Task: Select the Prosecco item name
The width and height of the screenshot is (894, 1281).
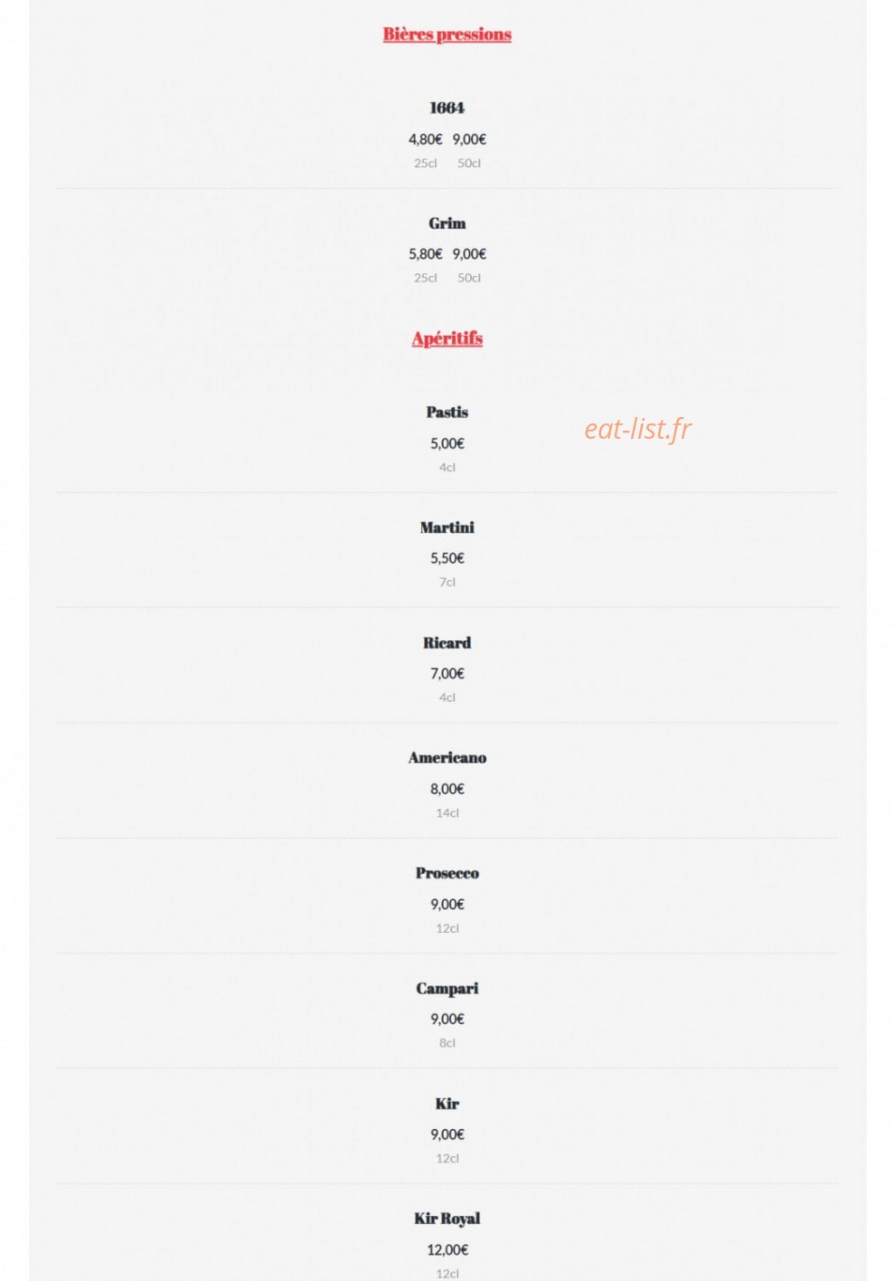Action: click(x=447, y=873)
